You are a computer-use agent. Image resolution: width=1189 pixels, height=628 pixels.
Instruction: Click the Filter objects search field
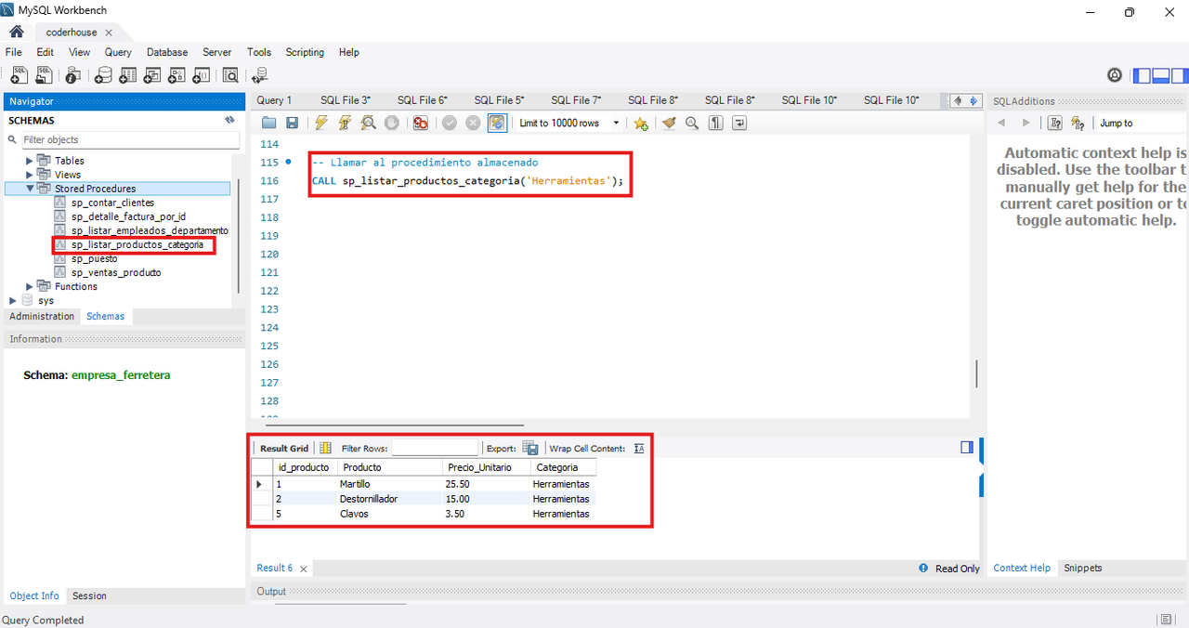128,139
